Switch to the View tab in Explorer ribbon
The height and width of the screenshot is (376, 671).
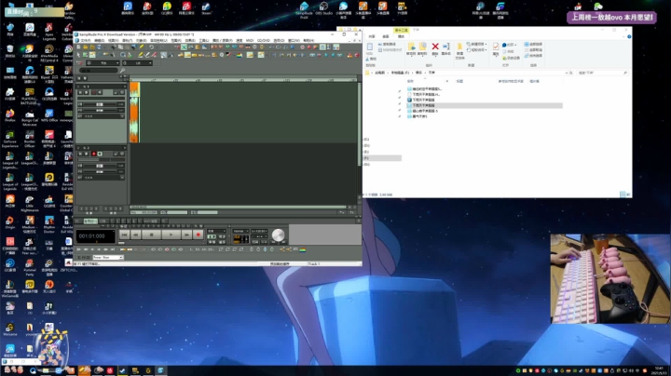pos(386,36)
